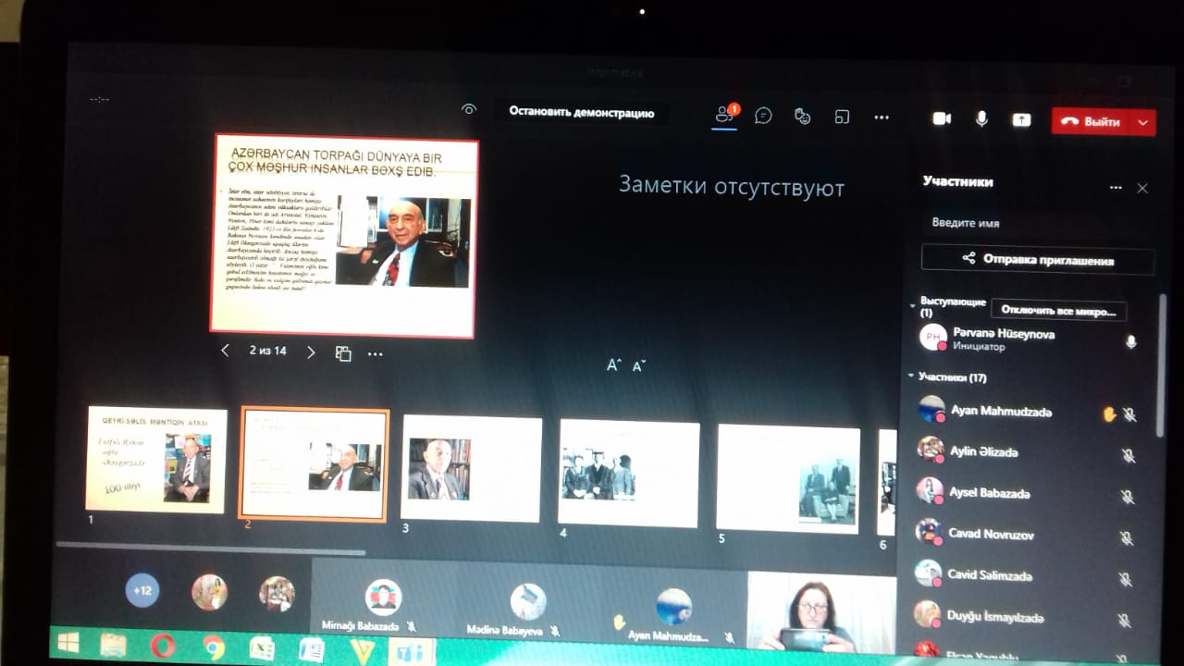Toggle the camera on or off

942,118
